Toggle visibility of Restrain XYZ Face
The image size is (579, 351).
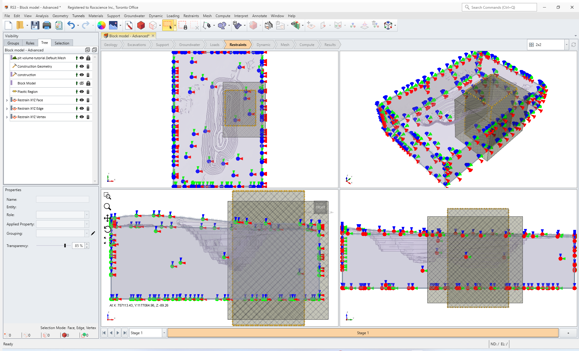click(82, 100)
